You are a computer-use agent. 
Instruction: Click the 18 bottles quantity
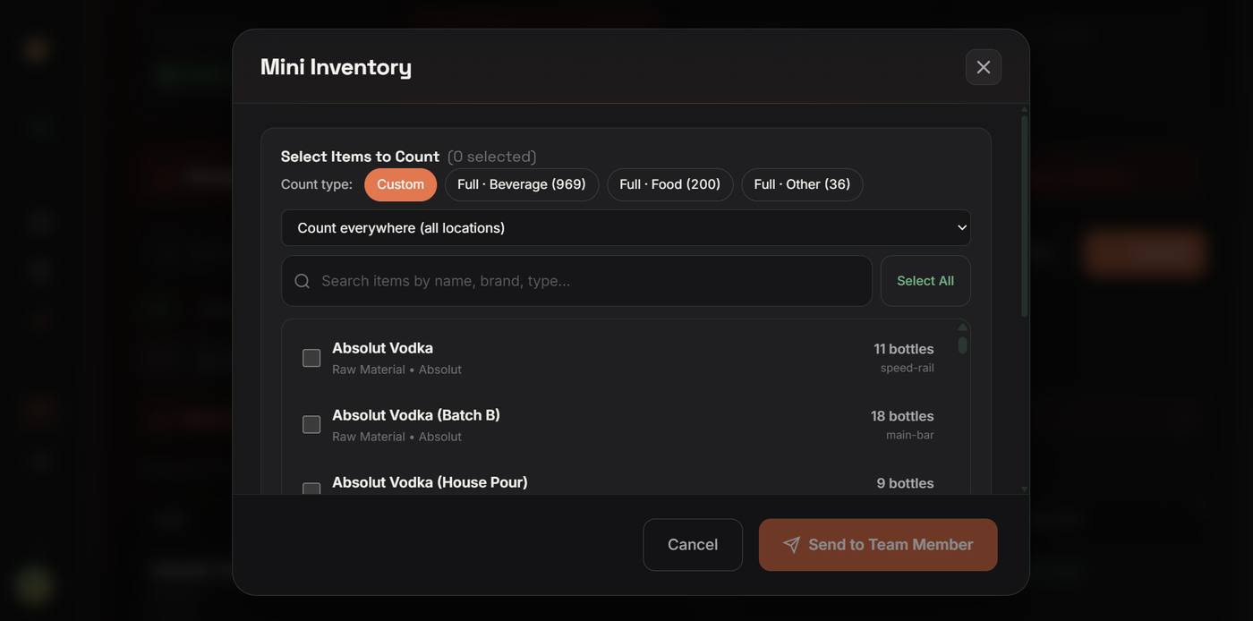coord(902,416)
